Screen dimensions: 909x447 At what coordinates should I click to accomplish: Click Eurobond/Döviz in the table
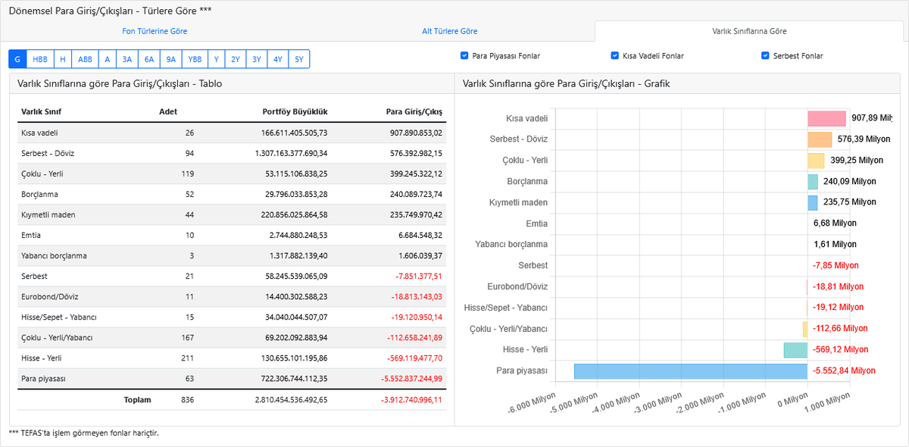click(x=49, y=296)
